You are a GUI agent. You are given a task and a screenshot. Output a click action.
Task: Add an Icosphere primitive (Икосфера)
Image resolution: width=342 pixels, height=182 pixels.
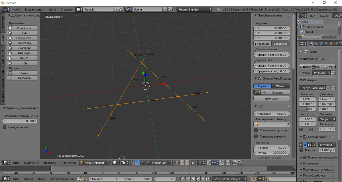click(23, 48)
